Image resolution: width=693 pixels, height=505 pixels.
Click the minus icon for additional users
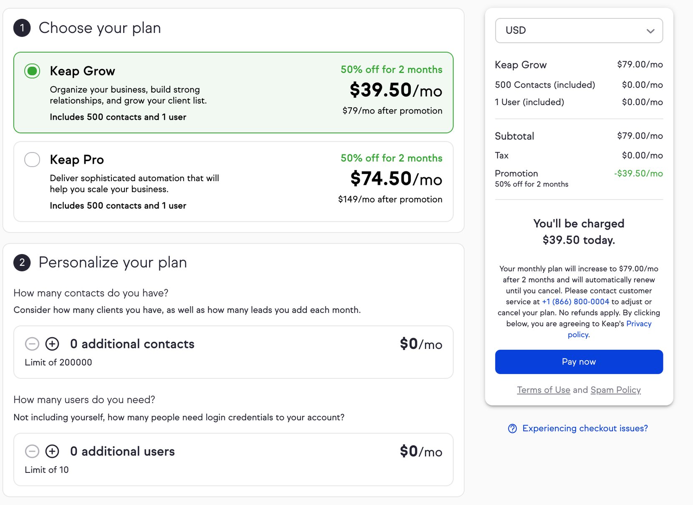coord(32,451)
